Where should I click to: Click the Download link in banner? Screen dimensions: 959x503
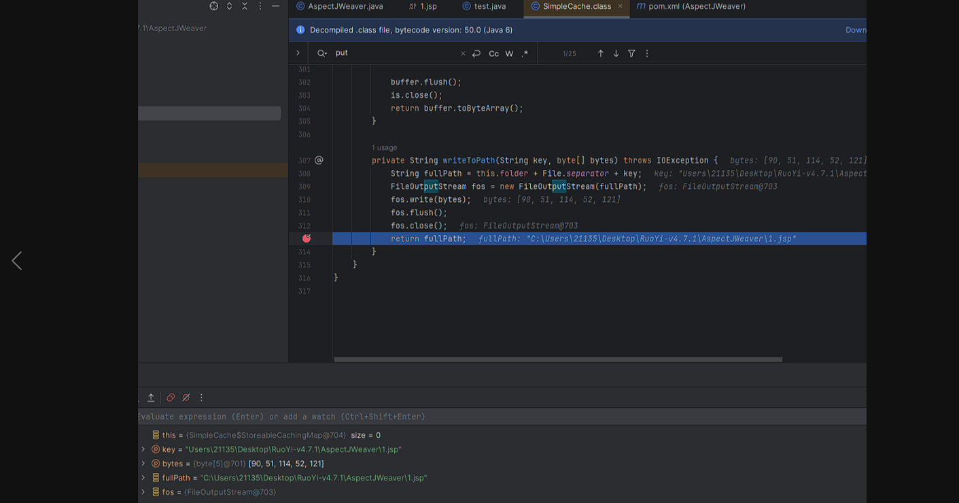(856, 30)
